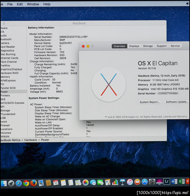Click Hardware in the bottom path bar
The image size is (190, 196).
pyautogui.click(x=31, y=140)
